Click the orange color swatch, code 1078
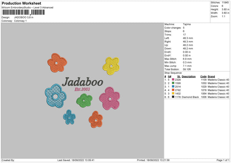Image resolution: width=231 pixels, height=163 pixels. 173,90
